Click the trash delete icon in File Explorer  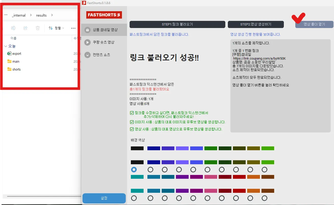[38, 28]
